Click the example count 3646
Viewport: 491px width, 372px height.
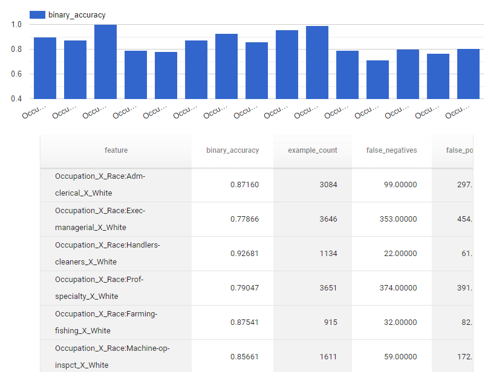[x=328, y=219]
